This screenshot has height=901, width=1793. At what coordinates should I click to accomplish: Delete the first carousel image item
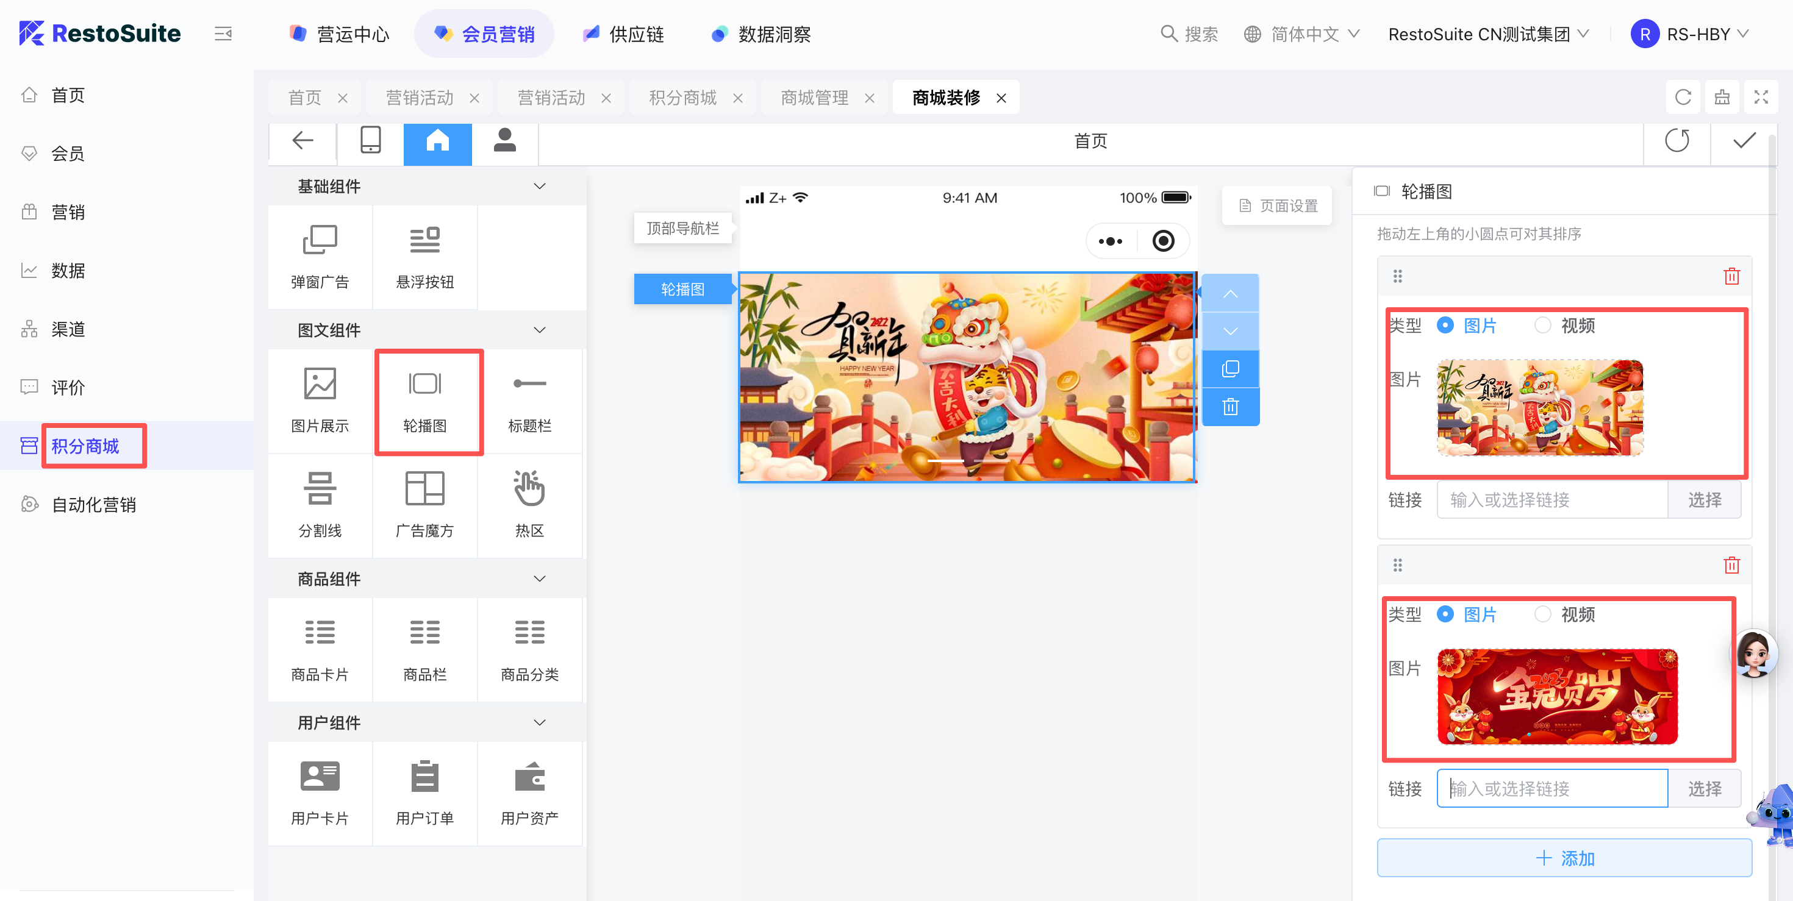click(x=1731, y=276)
